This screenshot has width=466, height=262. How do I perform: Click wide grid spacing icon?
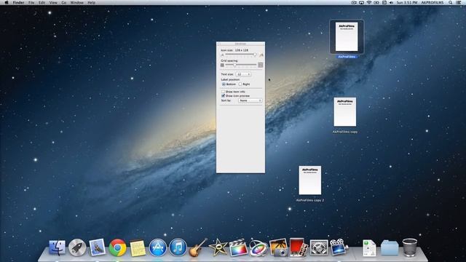point(261,65)
